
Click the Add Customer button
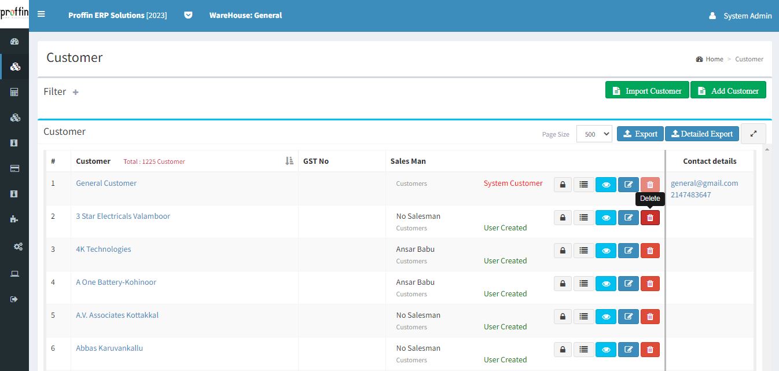(x=728, y=90)
